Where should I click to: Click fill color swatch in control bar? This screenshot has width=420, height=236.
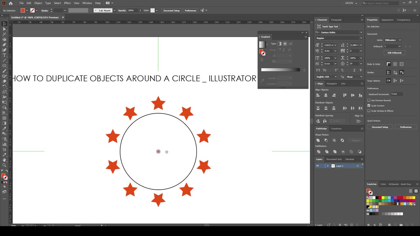[23, 10]
